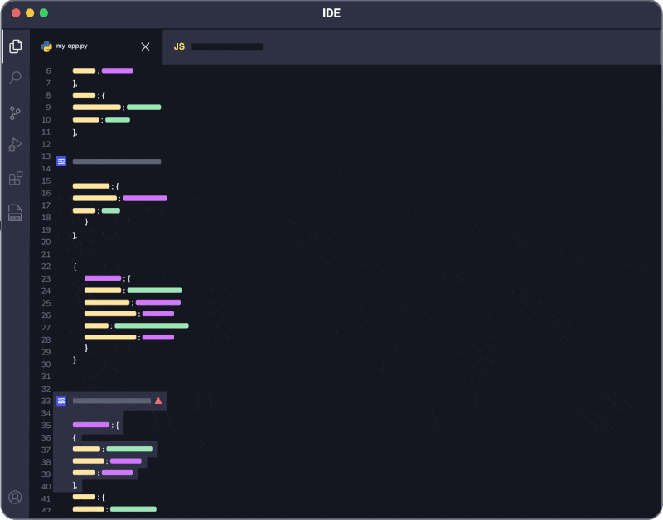The width and height of the screenshot is (663, 520).
Task: Click the gray annotation bar on line 13
Action: coord(117,161)
